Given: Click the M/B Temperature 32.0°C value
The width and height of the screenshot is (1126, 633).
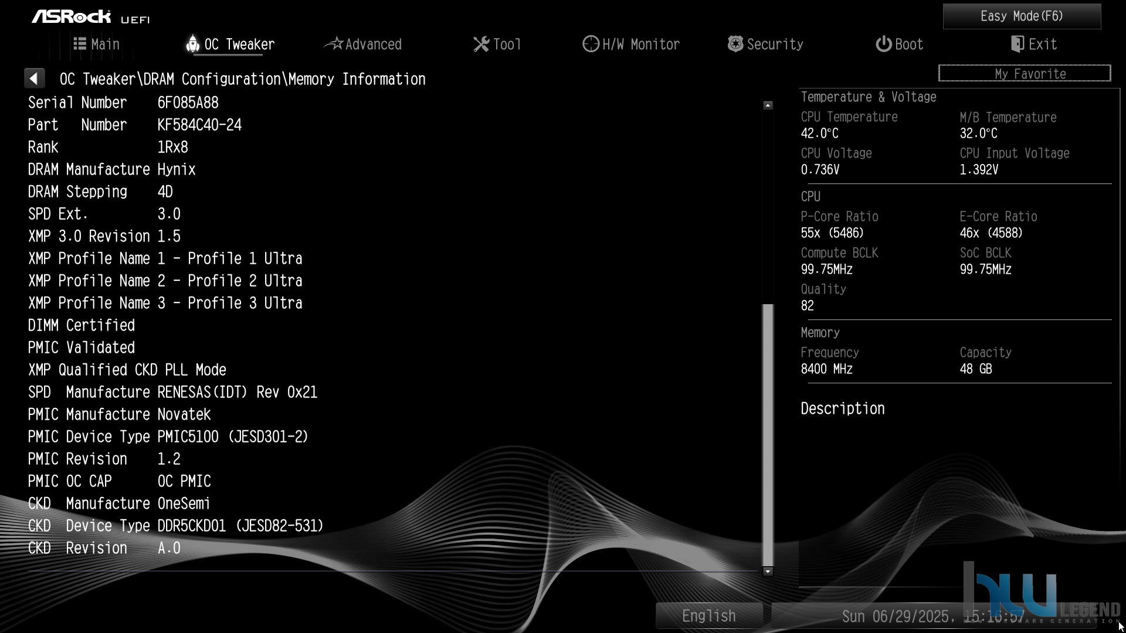Looking at the screenshot, I should (979, 134).
